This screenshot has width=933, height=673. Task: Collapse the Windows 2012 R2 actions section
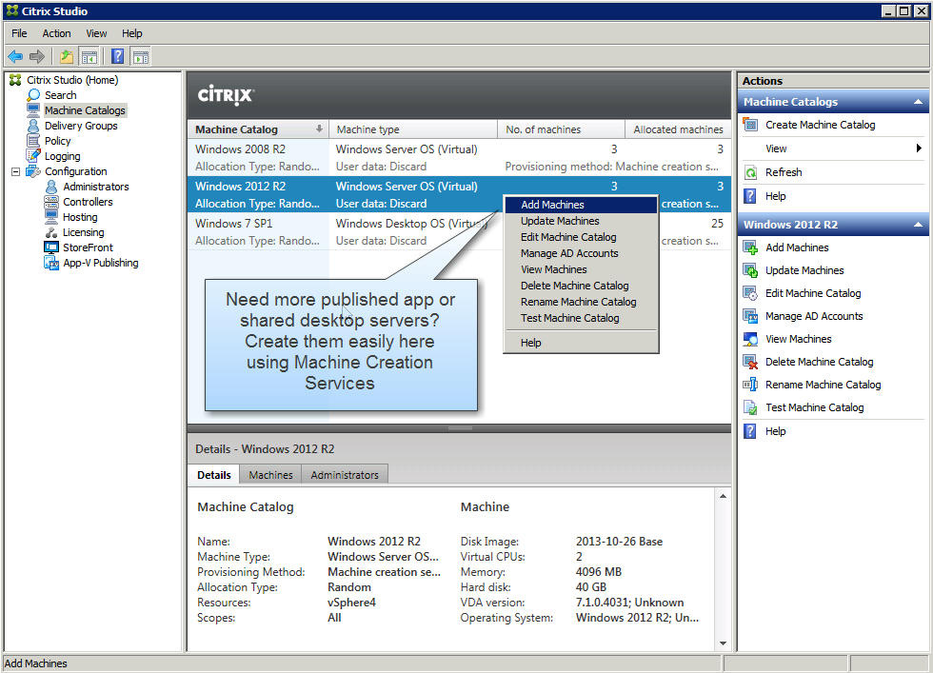pyautogui.click(x=918, y=225)
